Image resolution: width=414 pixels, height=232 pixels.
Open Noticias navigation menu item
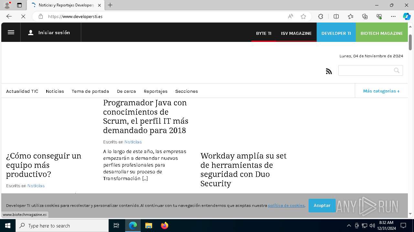[x=55, y=91]
